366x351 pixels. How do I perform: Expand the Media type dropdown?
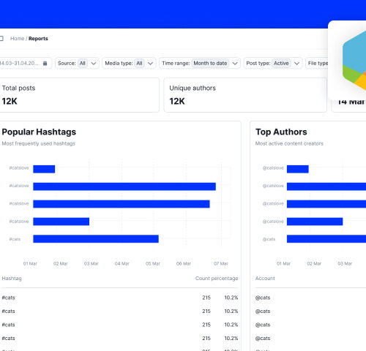pos(129,63)
